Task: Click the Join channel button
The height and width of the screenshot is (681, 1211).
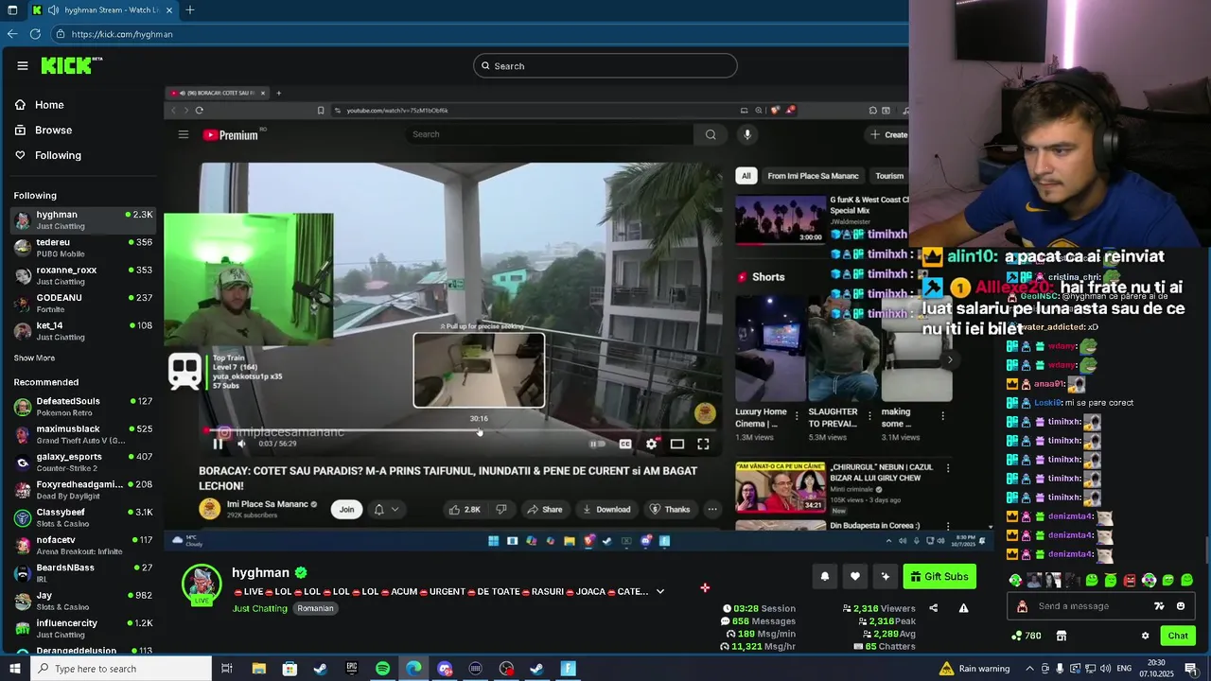Action: click(347, 509)
